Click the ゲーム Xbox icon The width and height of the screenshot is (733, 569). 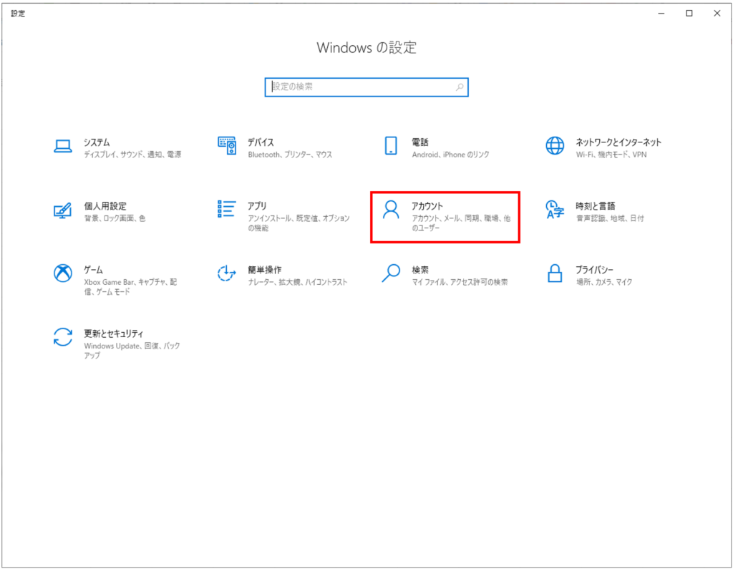tap(63, 273)
